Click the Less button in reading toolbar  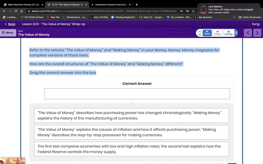pyautogui.click(x=200, y=32)
